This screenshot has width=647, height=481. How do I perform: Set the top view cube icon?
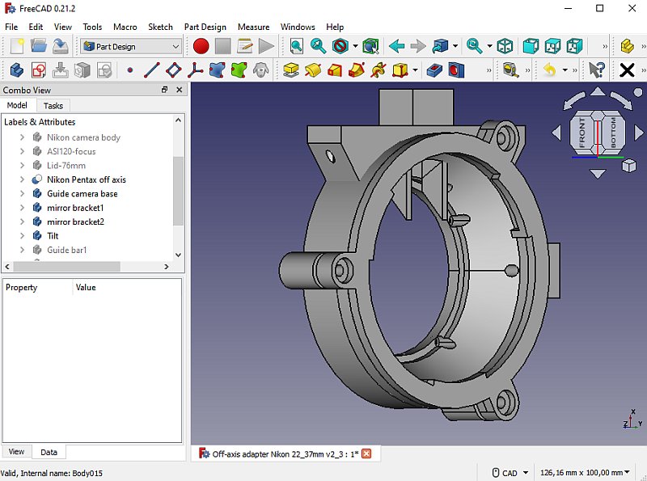coord(553,46)
